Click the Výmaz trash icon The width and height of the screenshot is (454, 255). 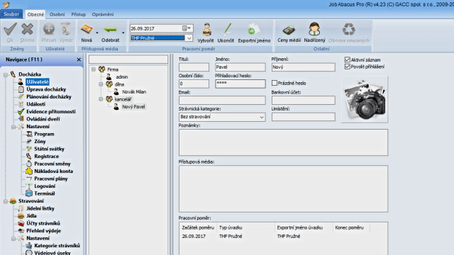click(x=66, y=30)
